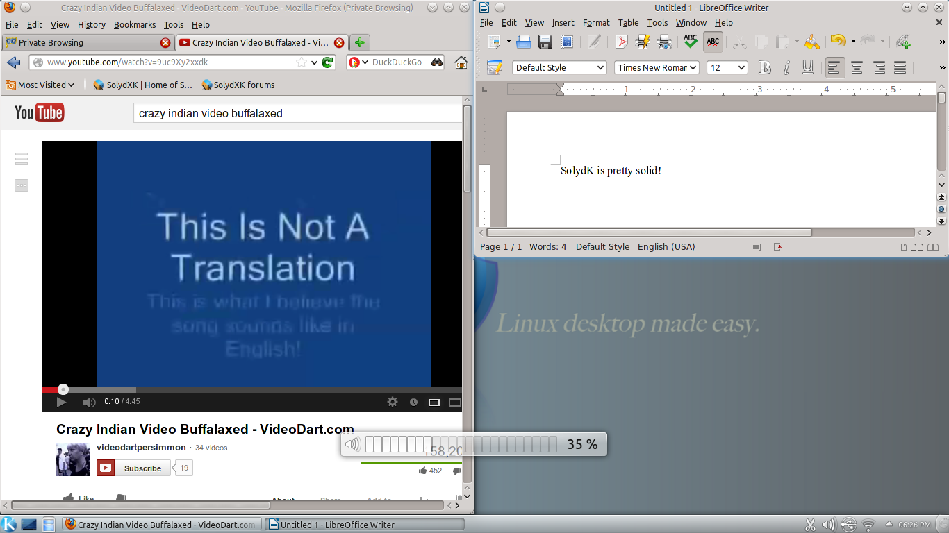Viewport: 949px width, 533px height.
Task: Click the volume OSD bar at 35%
Action: pyautogui.click(x=461, y=444)
